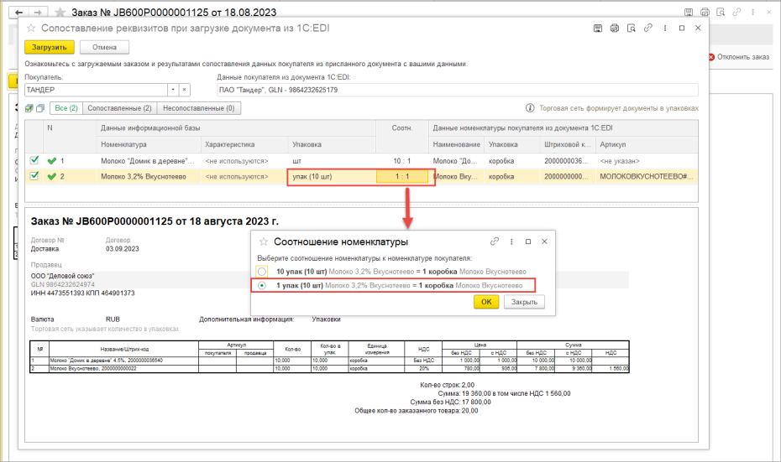781x462 pixels.
Task: Click the uncheck-all-rows icon above the table
Action: click(40, 108)
